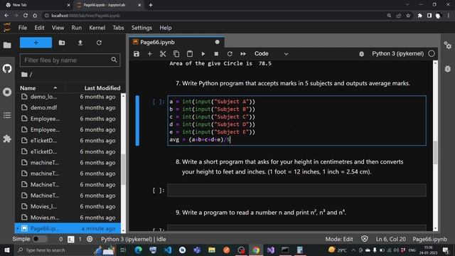
Task: Toggle Simple interface mode switch
Action: point(40,239)
